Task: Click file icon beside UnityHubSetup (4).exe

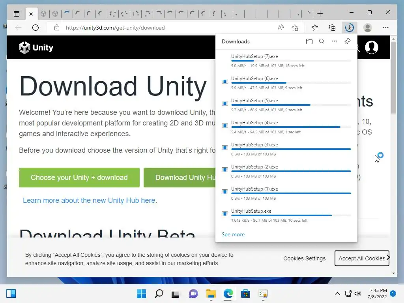Action: point(224,125)
